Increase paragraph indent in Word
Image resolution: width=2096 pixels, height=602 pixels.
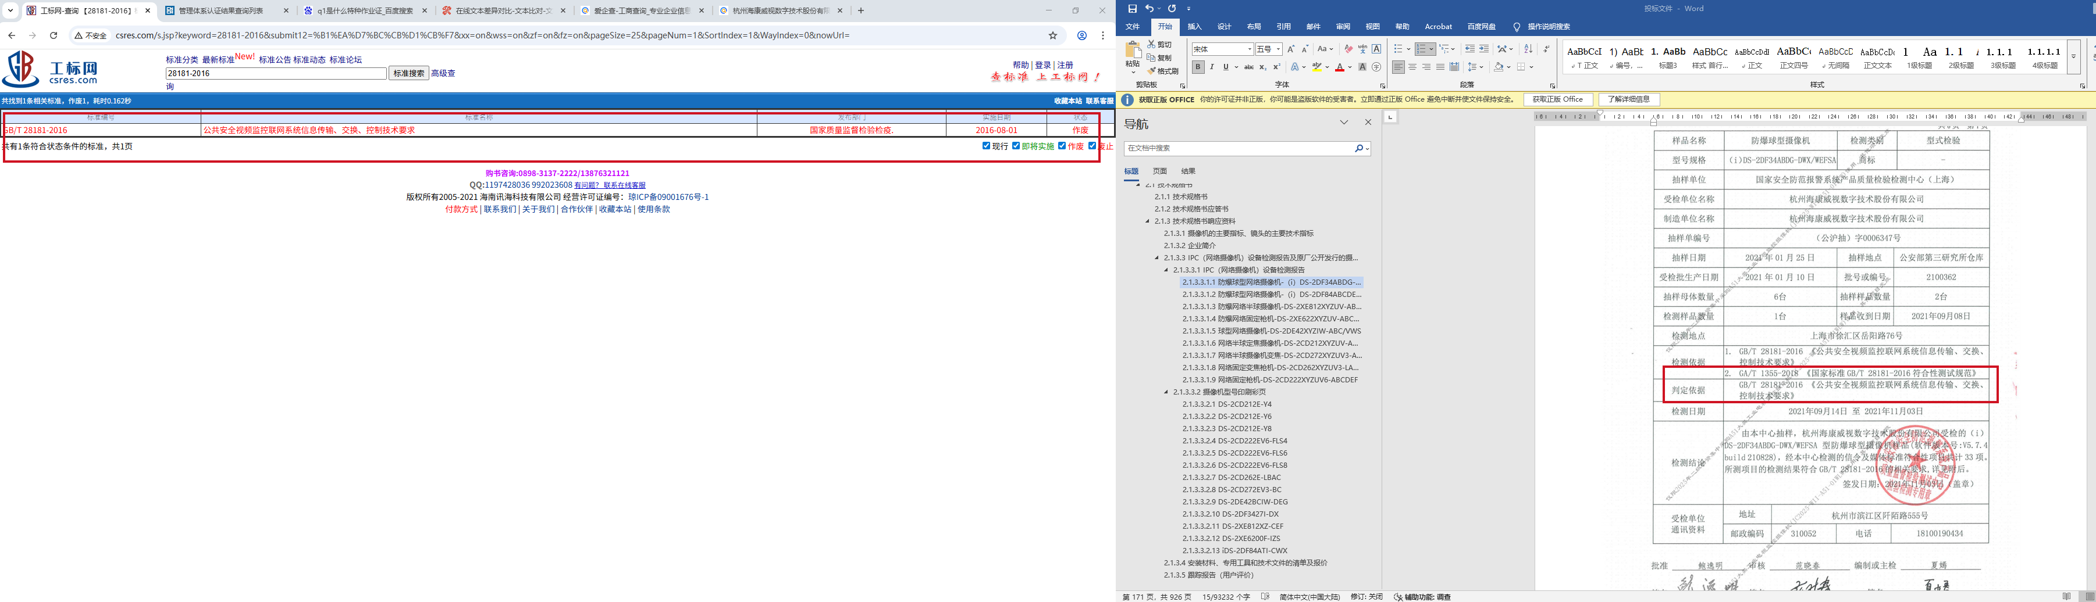[x=1484, y=49]
